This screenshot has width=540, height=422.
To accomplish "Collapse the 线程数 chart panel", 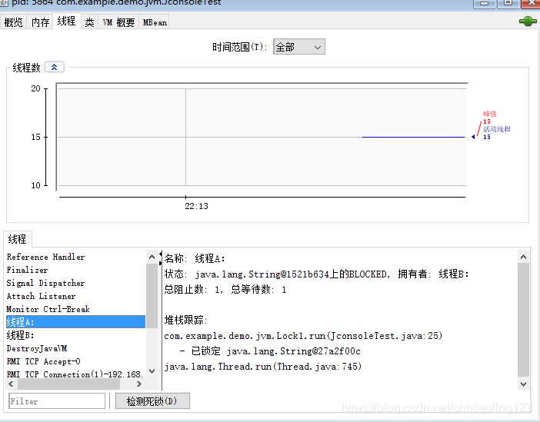I will (x=55, y=67).
